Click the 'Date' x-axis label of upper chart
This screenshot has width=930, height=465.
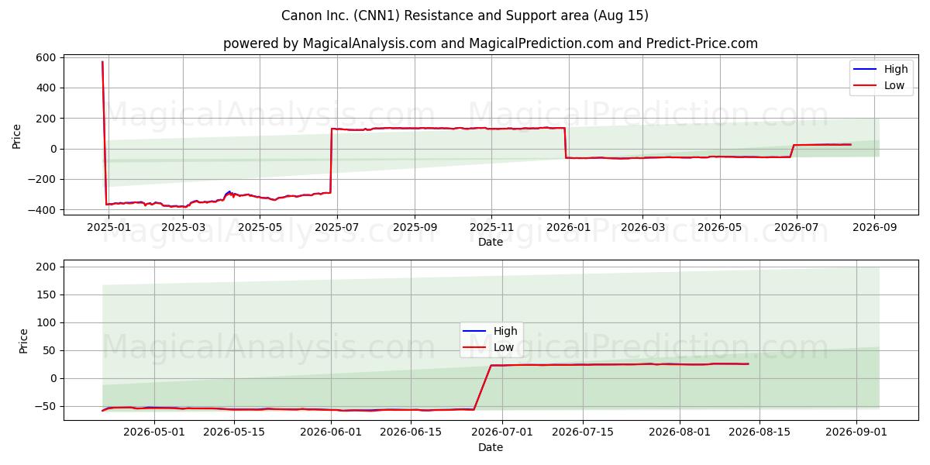[491, 243]
